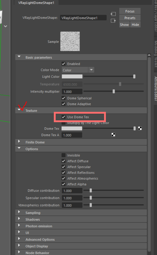This screenshot has width=157, height=255.
Task: Click the Atmospherics contribution value field
Action: click(x=72, y=205)
